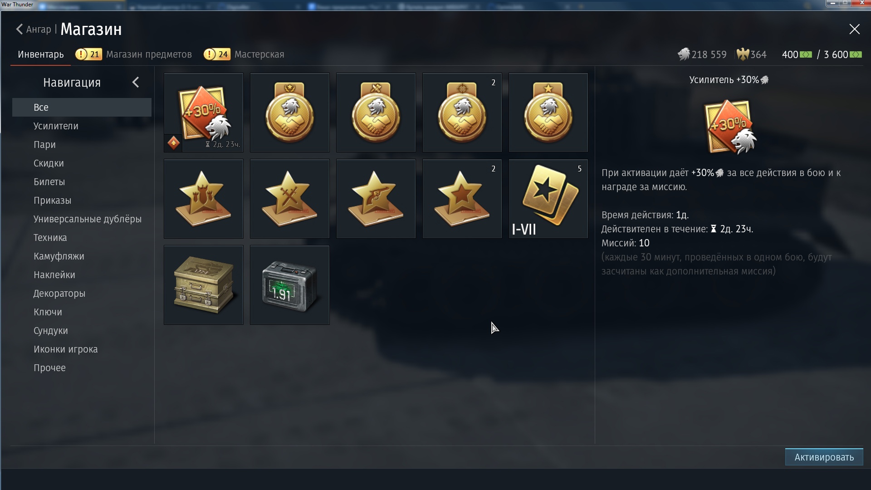Switch to the Мастерская tab
Image resolution: width=871 pixels, height=490 pixels.
[259, 54]
